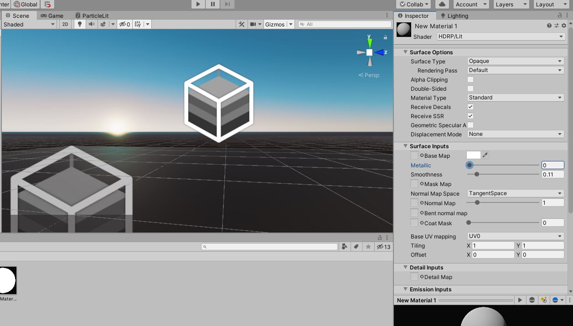The image size is (573, 326).
Task: Play the material preview animation
Action: pyautogui.click(x=520, y=300)
